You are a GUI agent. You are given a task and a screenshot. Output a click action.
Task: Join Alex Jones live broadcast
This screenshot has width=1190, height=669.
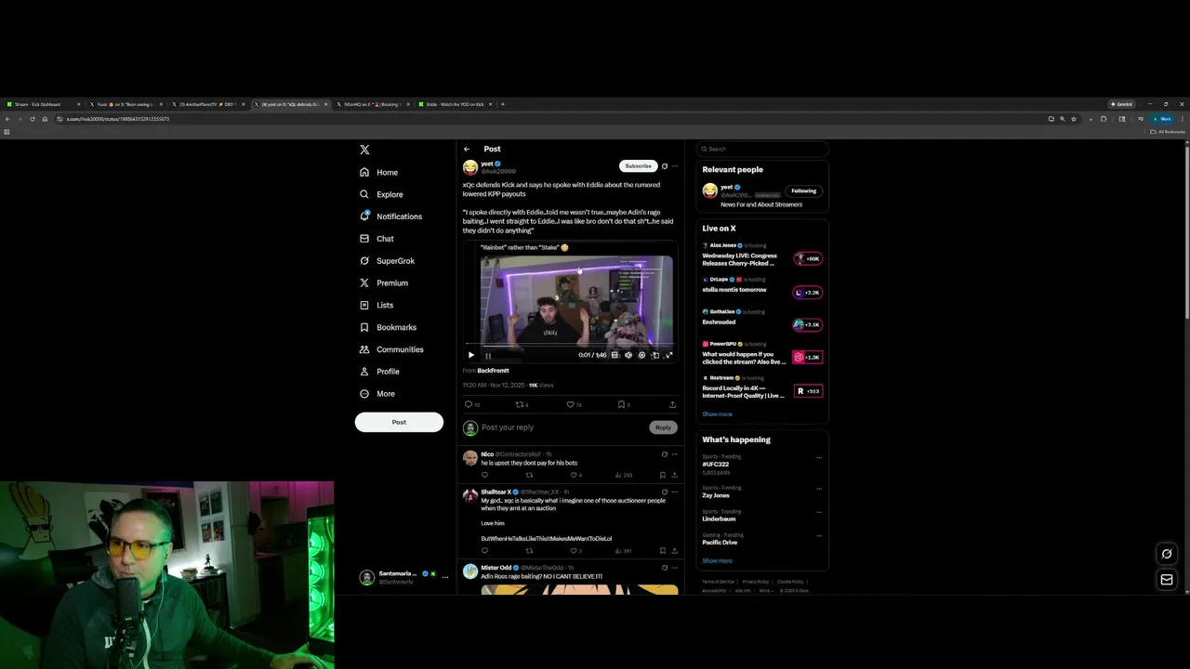click(x=808, y=258)
